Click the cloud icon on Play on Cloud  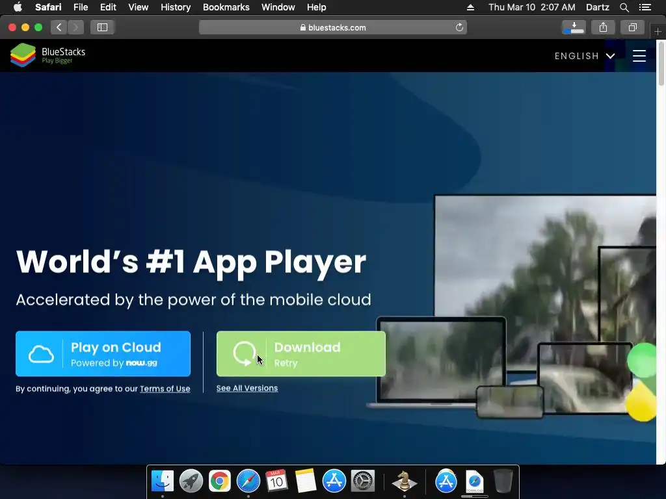[x=41, y=354]
